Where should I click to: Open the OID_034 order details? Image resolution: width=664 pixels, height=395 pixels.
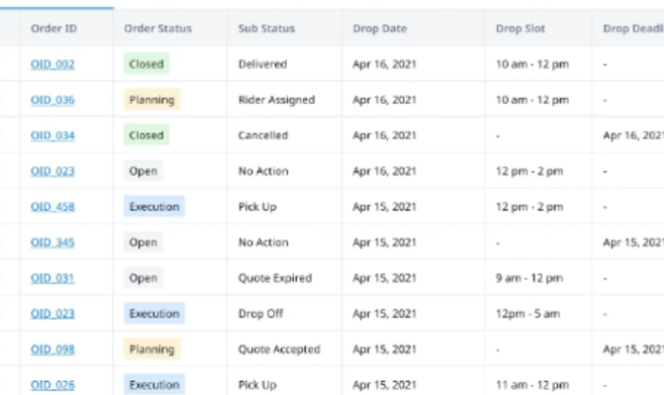[52, 135]
